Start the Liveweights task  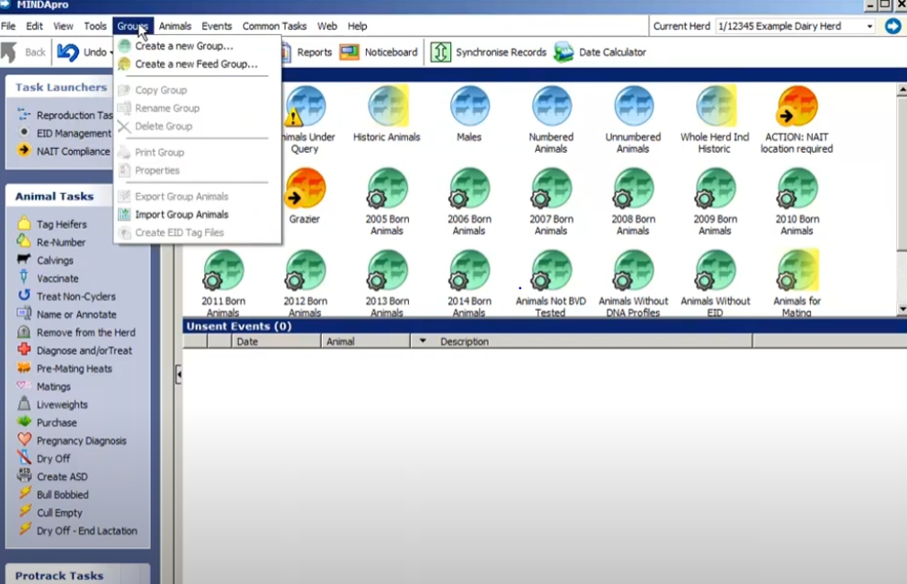click(62, 404)
